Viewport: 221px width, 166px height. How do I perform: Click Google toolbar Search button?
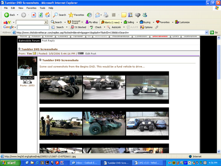(x=57, y=27)
